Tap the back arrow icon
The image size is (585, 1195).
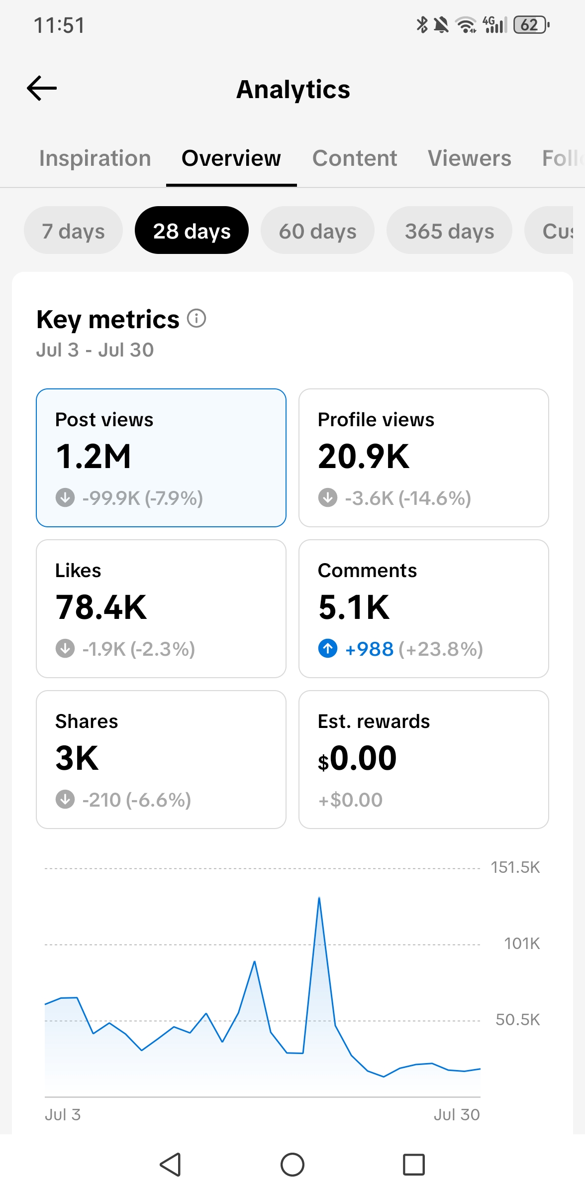(x=42, y=89)
